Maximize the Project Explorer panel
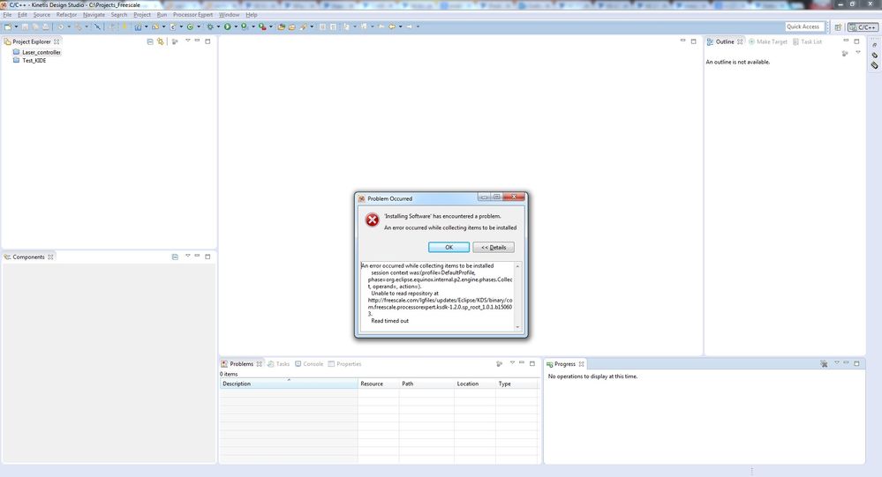The width and height of the screenshot is (882, 477). 207,41
